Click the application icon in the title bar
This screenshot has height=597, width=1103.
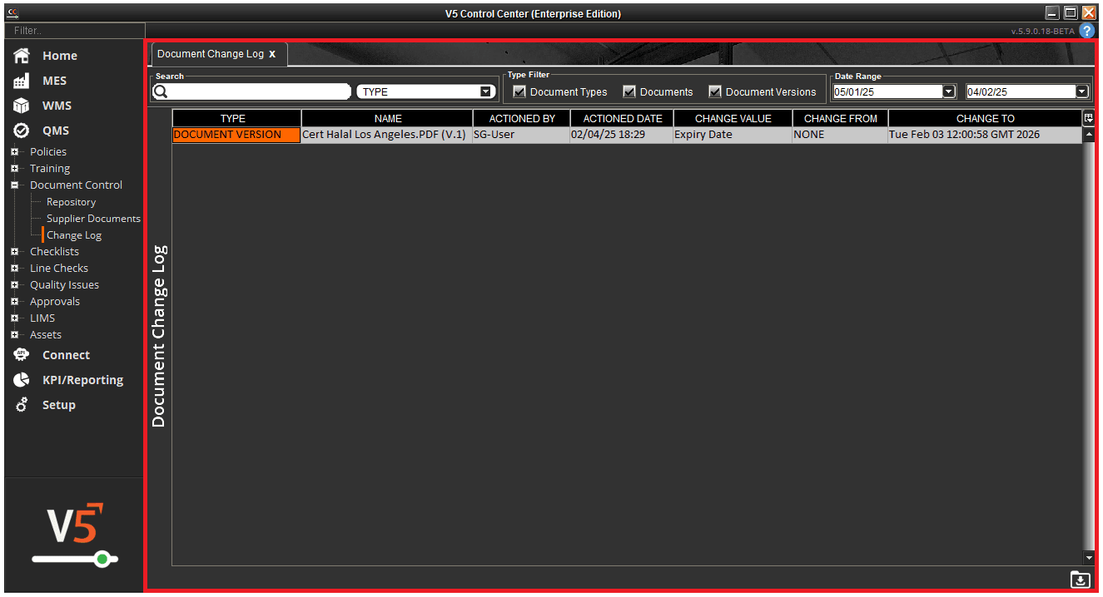tap(12, 12)
